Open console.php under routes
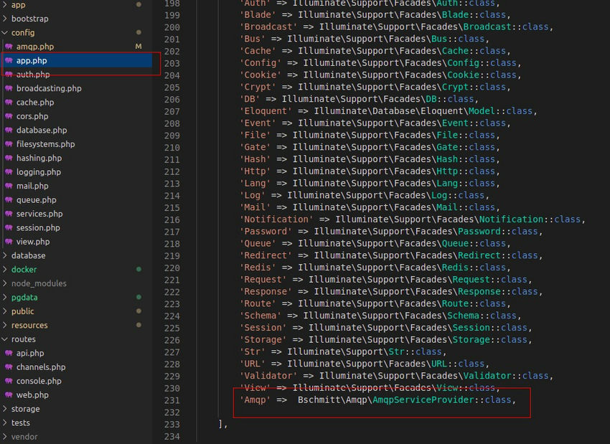The image size is (610, 444). point(39,381)
